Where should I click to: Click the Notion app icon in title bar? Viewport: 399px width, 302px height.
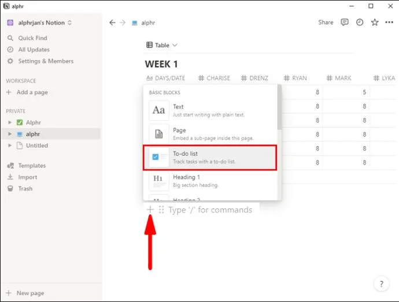(6, 6)
